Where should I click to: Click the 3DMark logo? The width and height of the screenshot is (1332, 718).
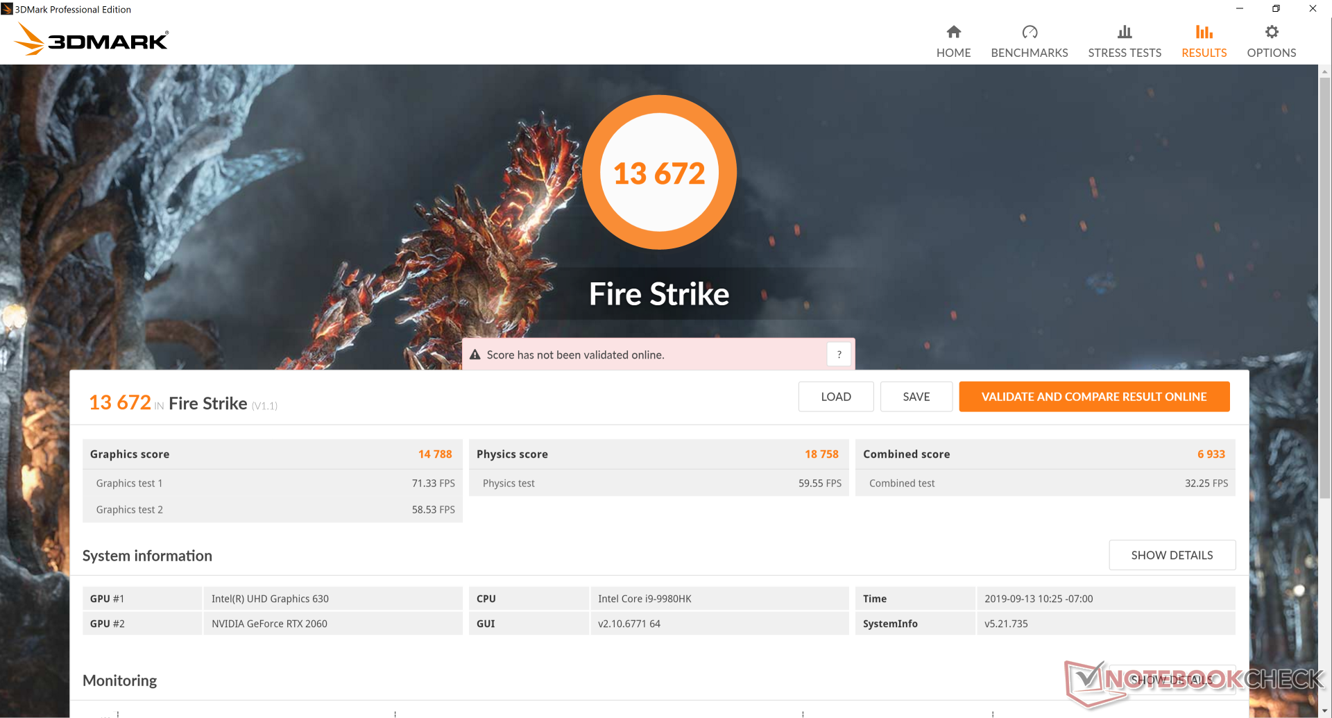click(91, 40)
